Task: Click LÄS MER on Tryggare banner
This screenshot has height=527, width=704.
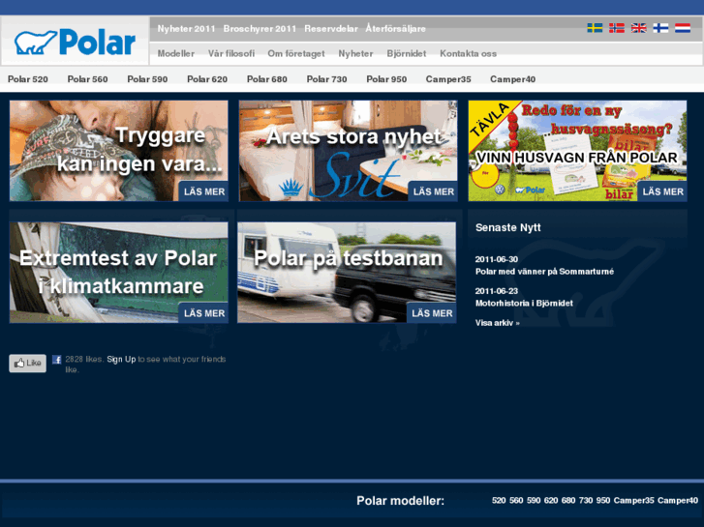Action: pyautogui.click(x=203, y=191)
